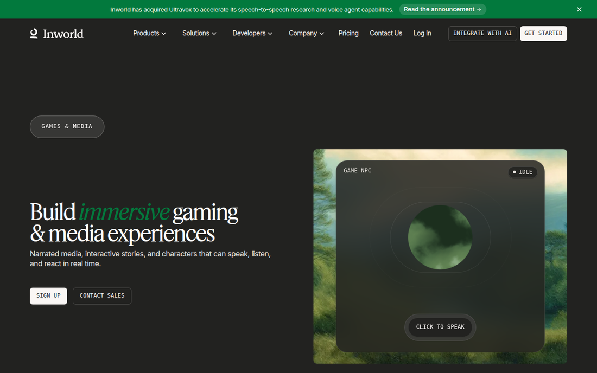Click the green voice orb avatar
597x373 pixels.
point(440,237)
